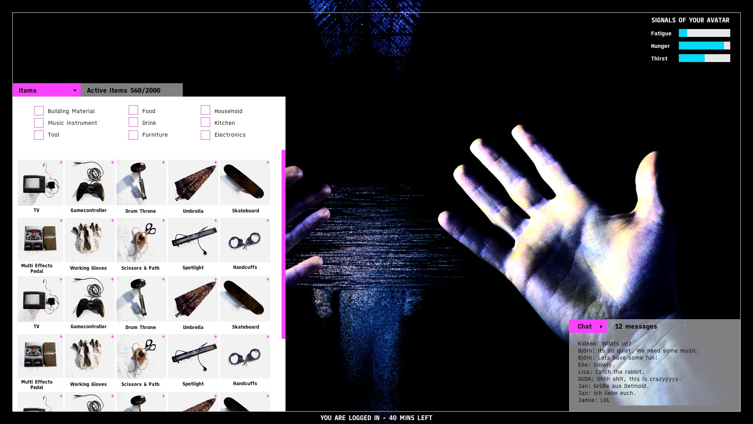Screen dimensions: 753x424
Task: Click the 'Elle: Slowly.' chat message
Action: pos(596,365)
